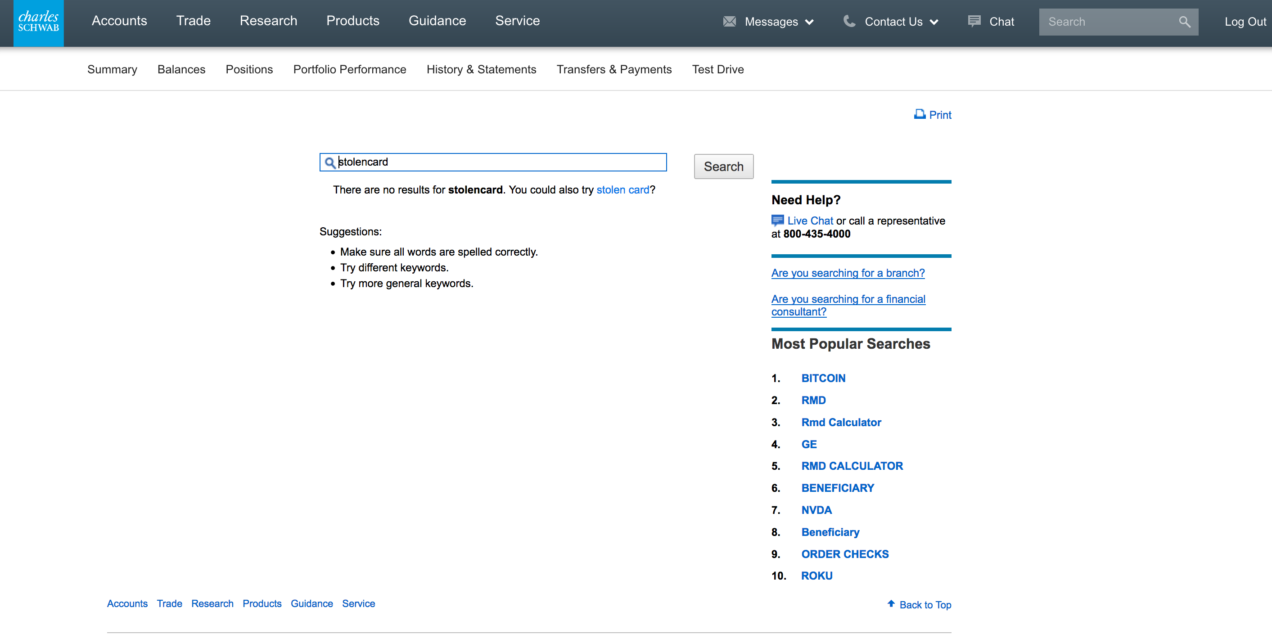Image resolution: width=1272 pixels, height=639 pixels.
Task: Open the Research top navigation menu
Action: click(268, 21)
